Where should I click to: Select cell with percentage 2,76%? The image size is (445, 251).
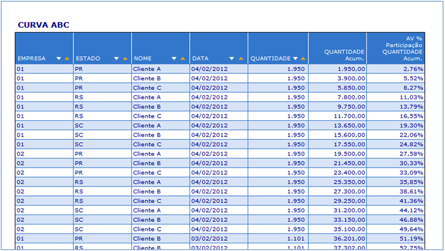click(x=396, y=69)
